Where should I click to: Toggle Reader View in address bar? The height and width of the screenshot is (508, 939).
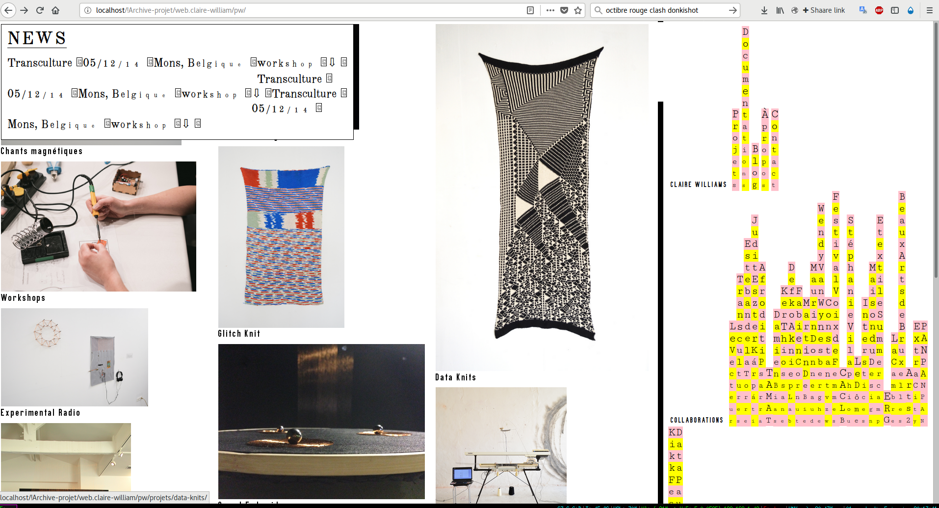(530, 10)
